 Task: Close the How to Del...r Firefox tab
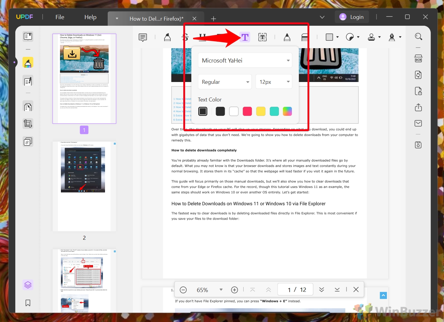point(194,19)
